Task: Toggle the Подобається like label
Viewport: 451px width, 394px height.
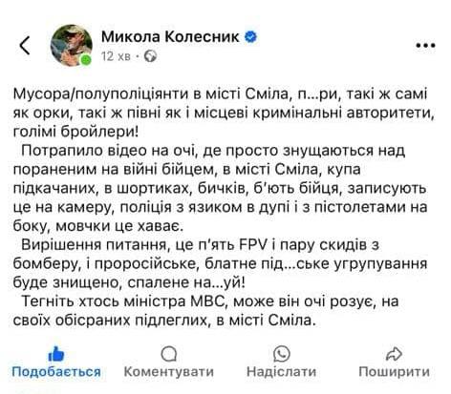Action: coord(56,371)
